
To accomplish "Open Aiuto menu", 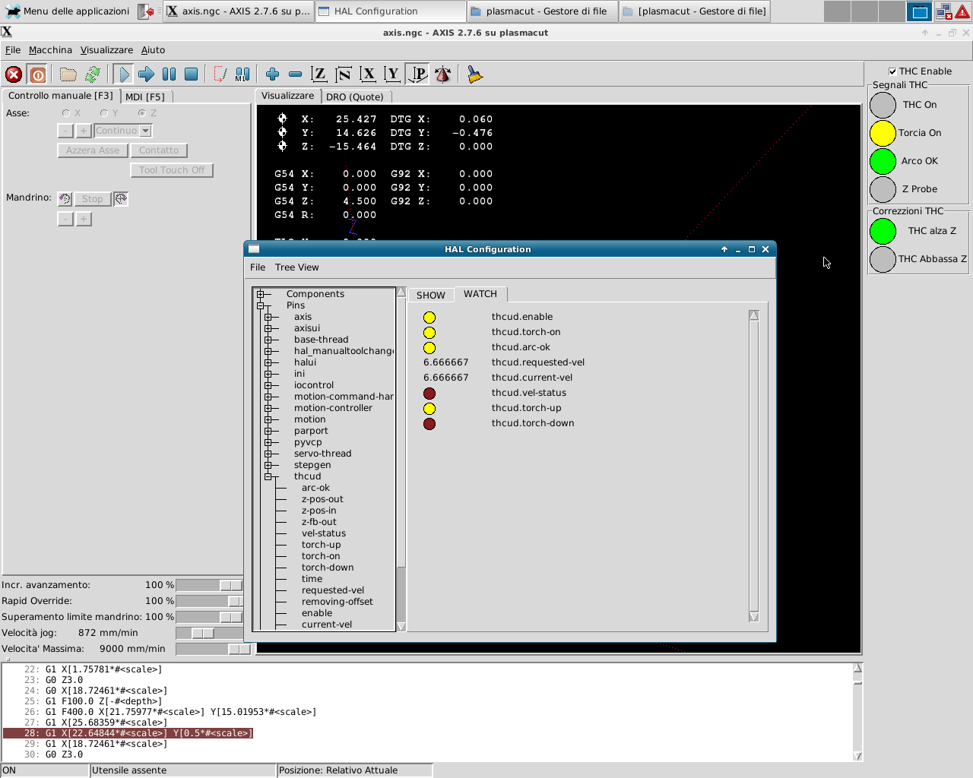I will coord(153,50).
